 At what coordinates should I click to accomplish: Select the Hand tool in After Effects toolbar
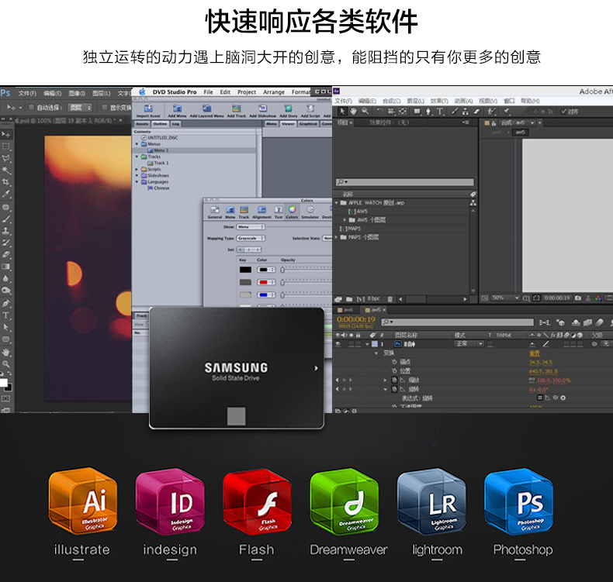click(x=354, y=112)
